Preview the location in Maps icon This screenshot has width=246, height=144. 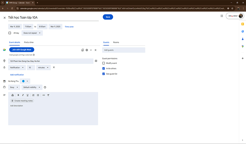tap(96, 61)
